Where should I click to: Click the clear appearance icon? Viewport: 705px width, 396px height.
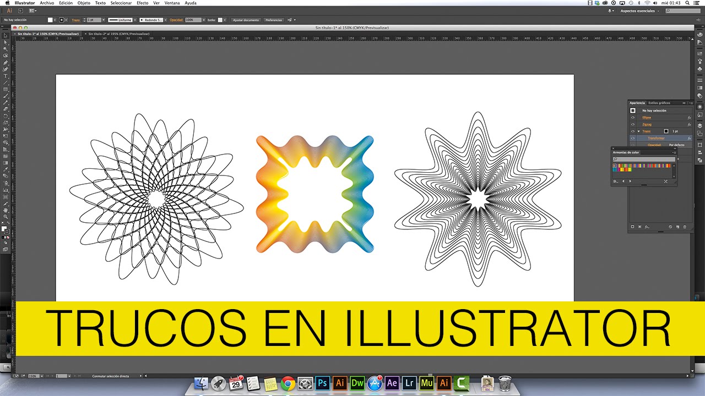tap(670, 227)
